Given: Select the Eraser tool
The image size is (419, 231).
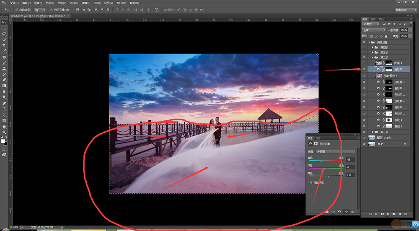Looking at the screenshot, I should [4, 80].
